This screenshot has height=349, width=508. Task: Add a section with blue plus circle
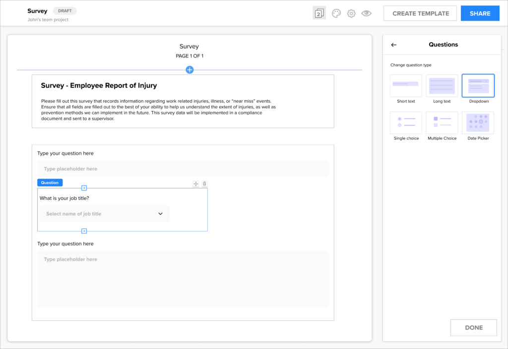tap(190, 69)
